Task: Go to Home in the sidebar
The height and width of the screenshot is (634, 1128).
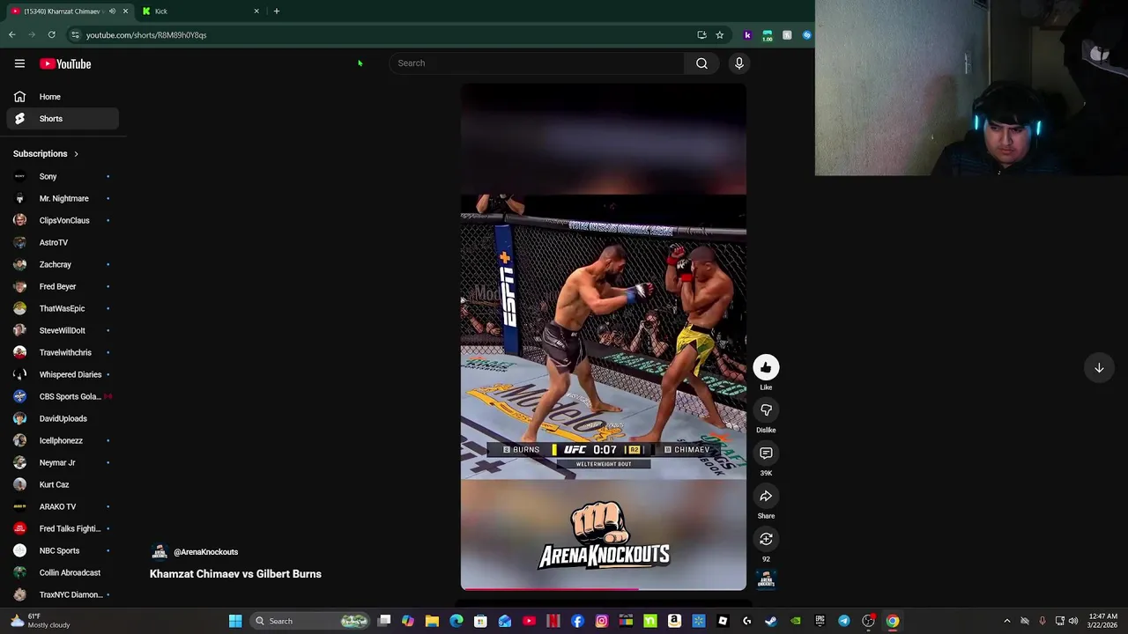Action: (63, 97)
